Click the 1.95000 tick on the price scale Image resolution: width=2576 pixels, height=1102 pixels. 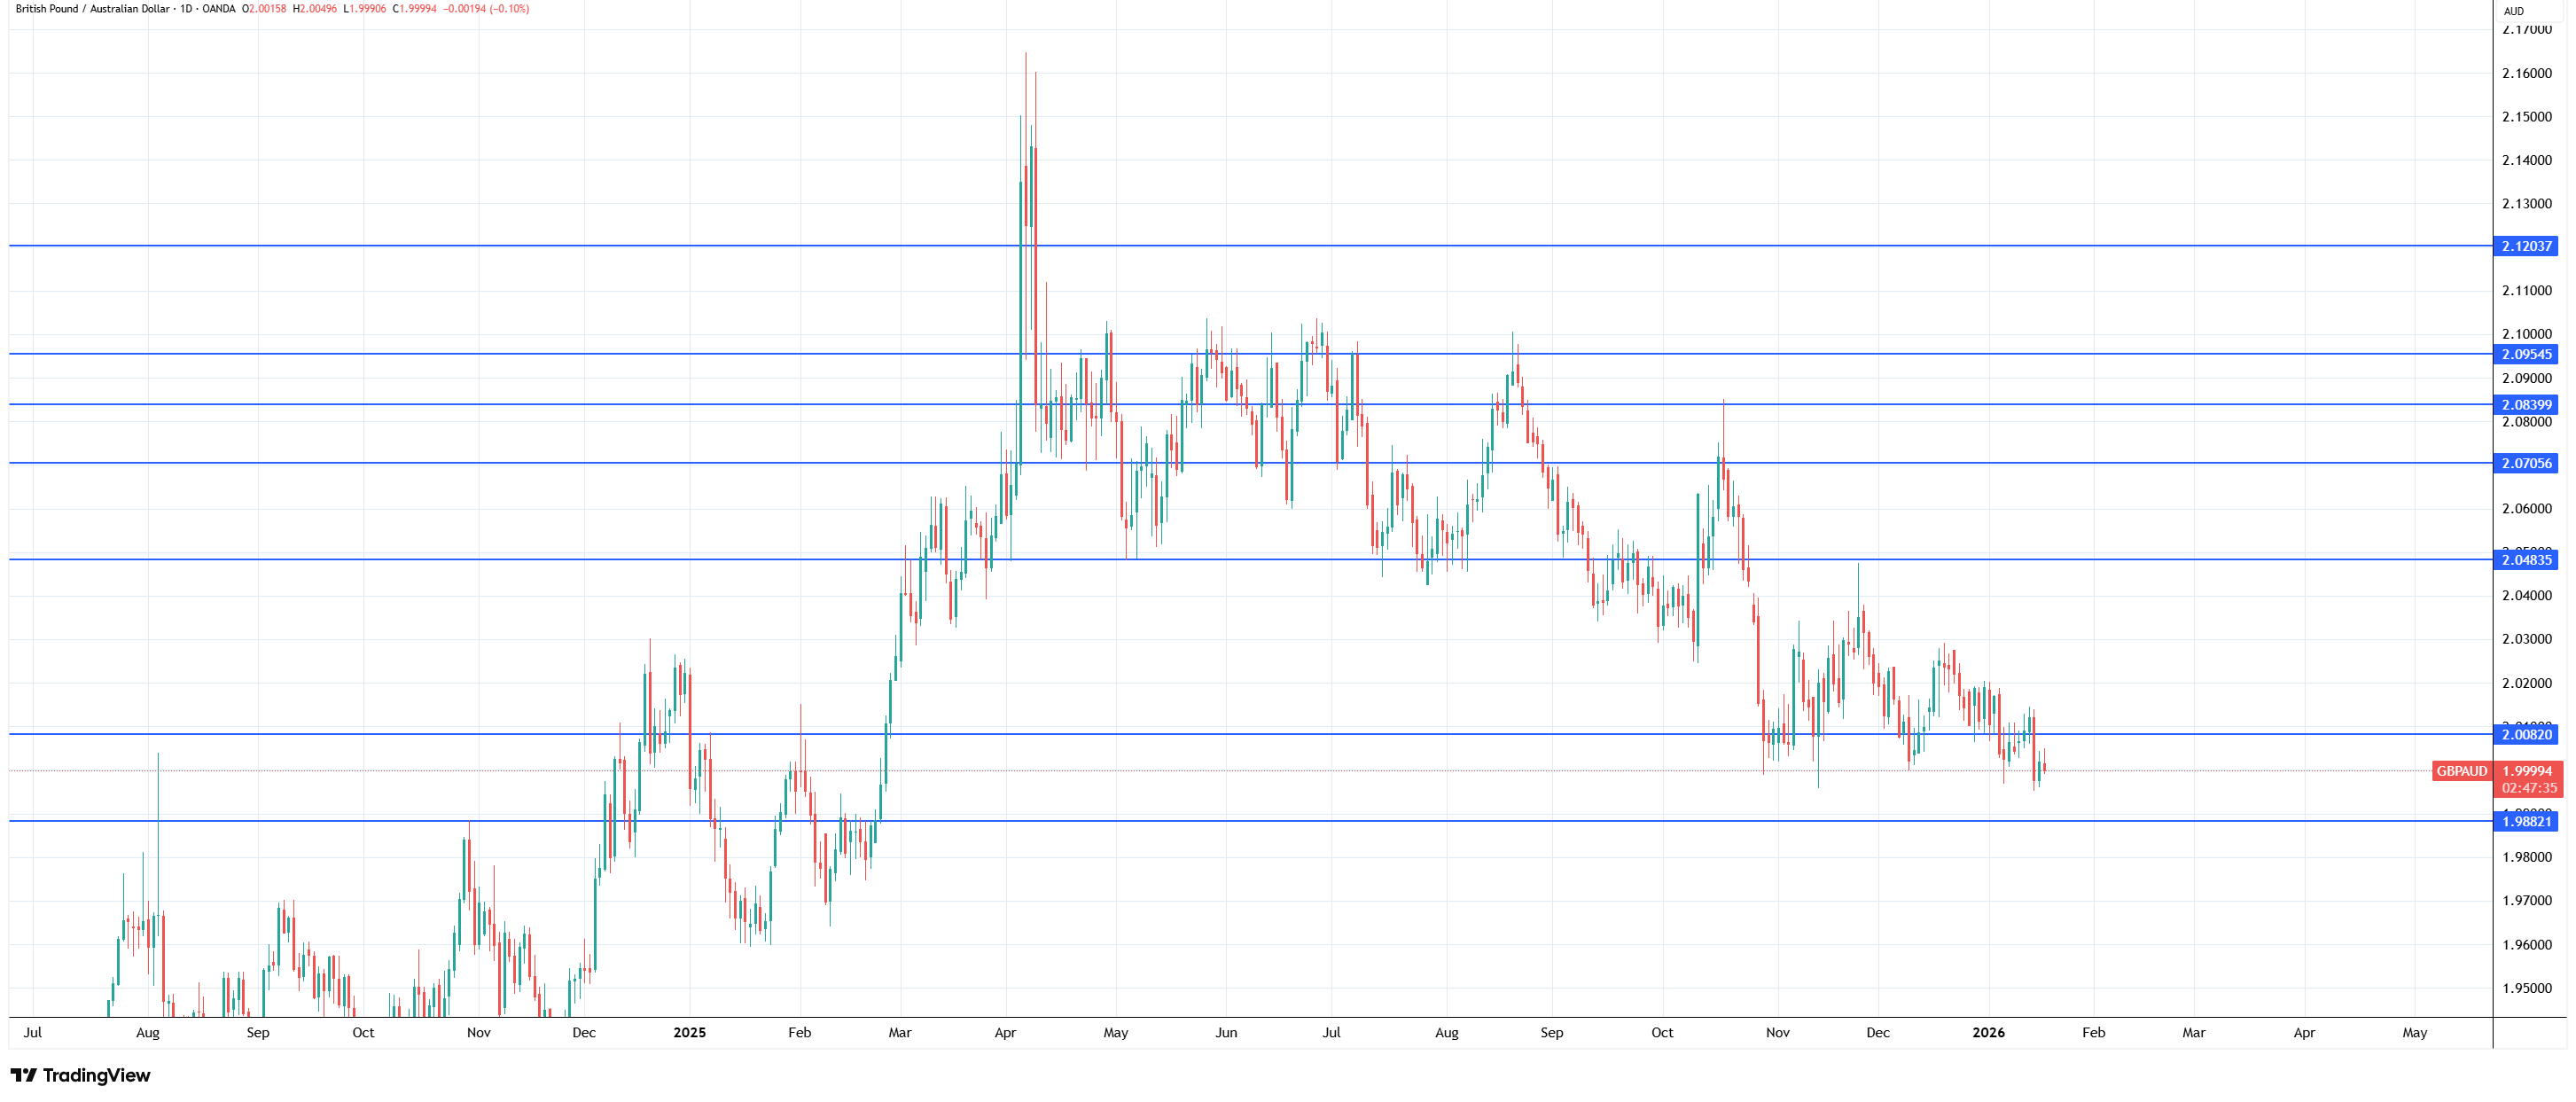coord(2526,989)
